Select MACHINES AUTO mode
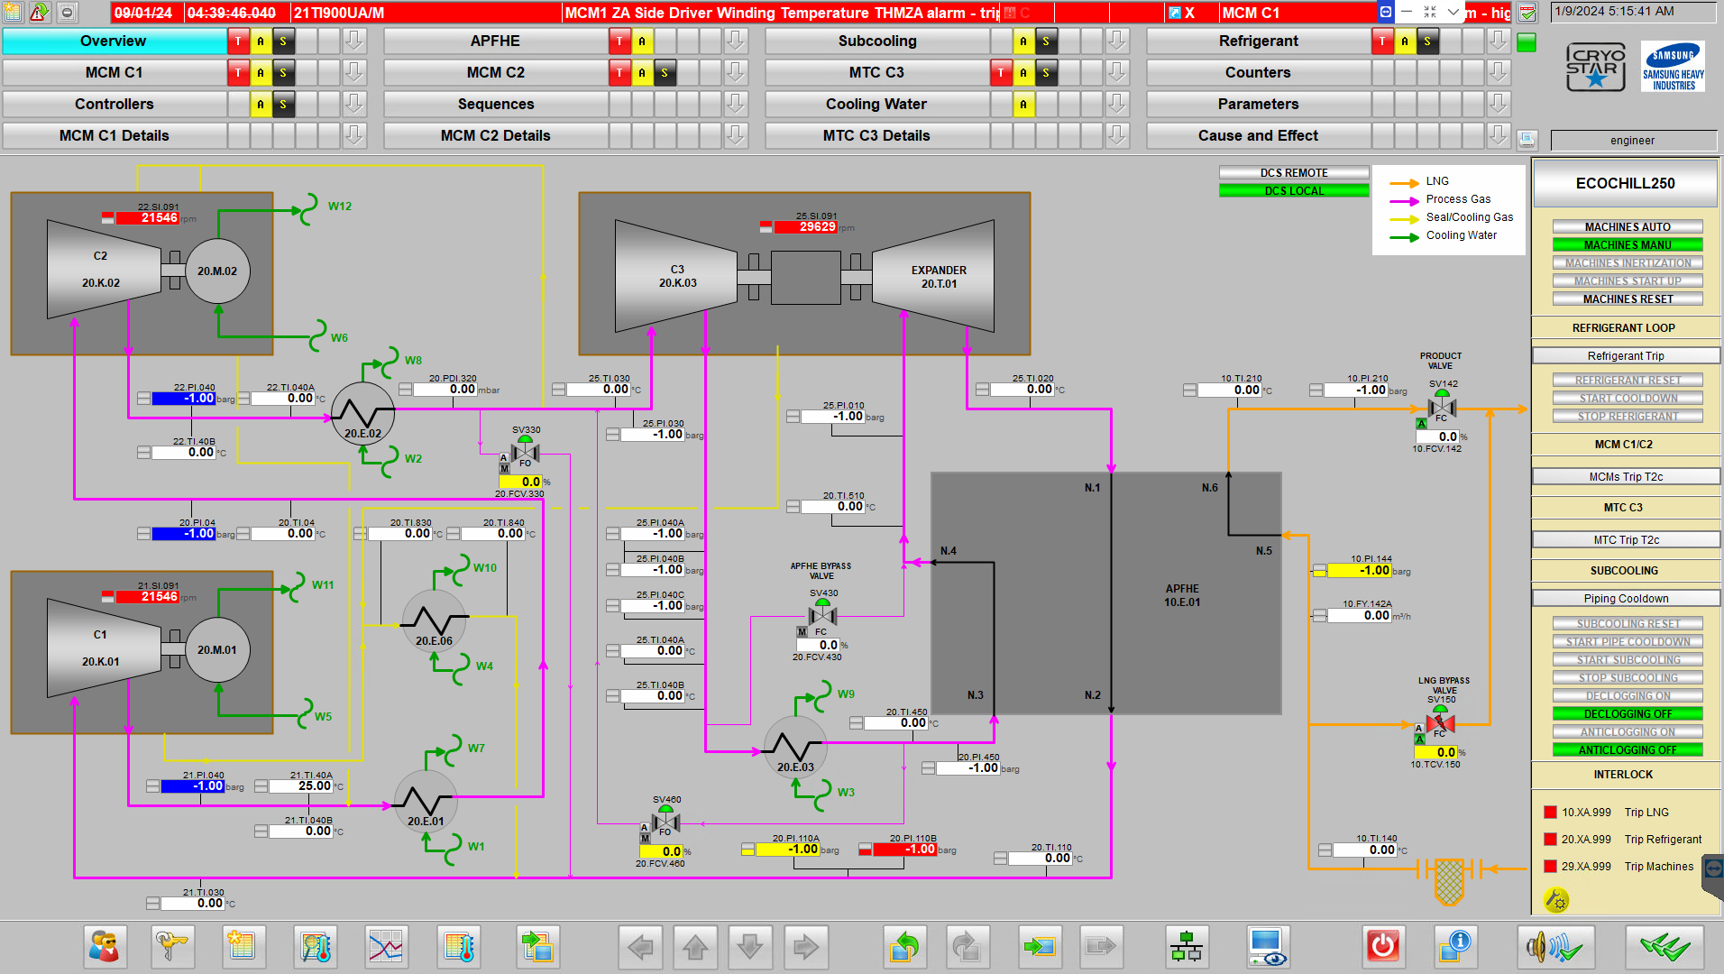This screenshot has height=974, width=1724. [x=1628, y=226]
